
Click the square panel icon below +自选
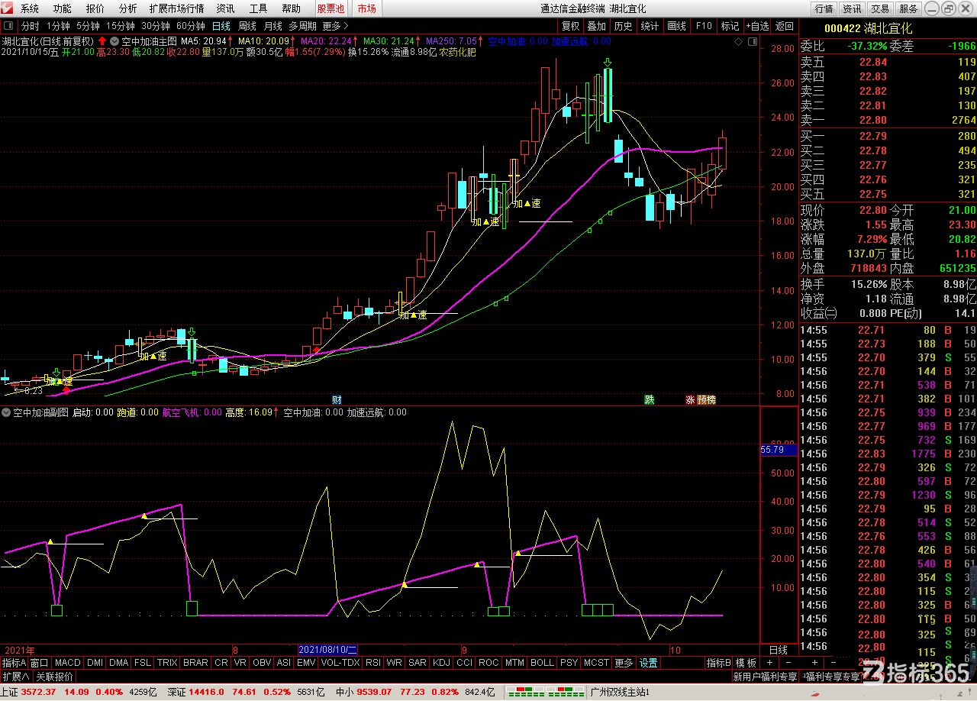pos(753,40)
